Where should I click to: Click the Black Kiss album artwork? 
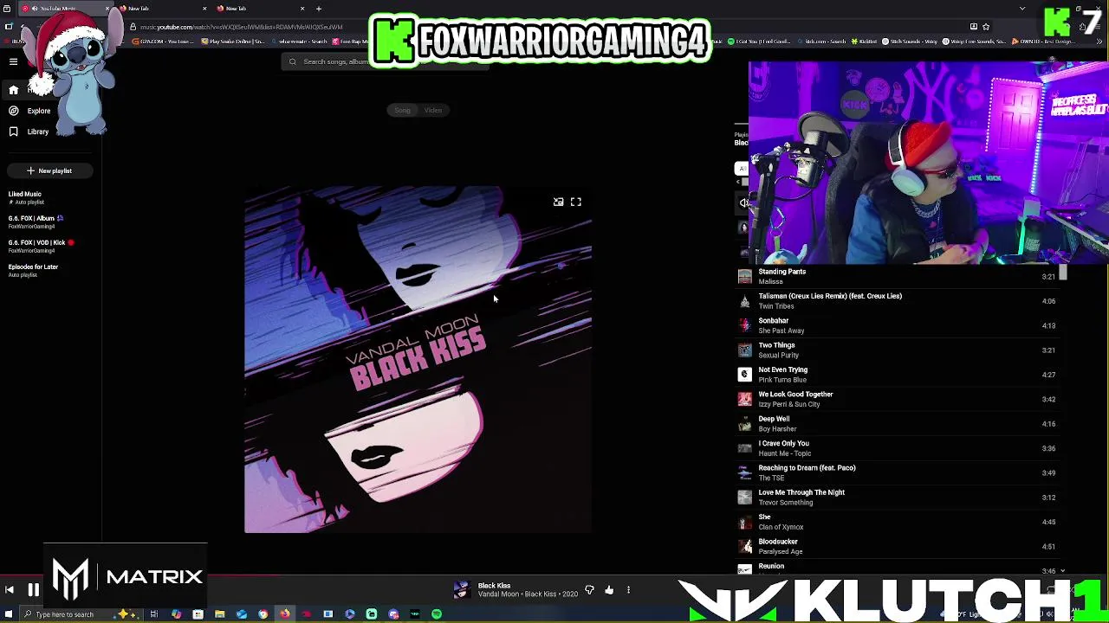point(418,359)
